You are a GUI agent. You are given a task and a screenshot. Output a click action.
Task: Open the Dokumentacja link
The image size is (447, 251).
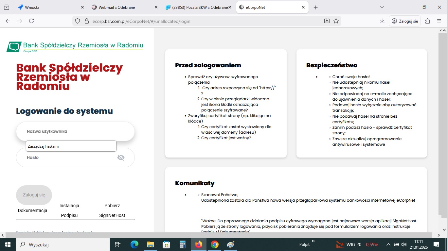pos(32,210)
